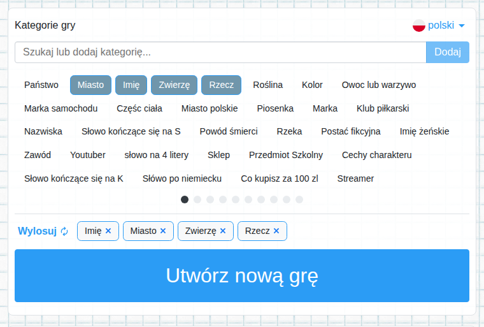Screen dimensions: 484x327
Task: Deselect the highlighted Imię category
Action: pos(131,85)
